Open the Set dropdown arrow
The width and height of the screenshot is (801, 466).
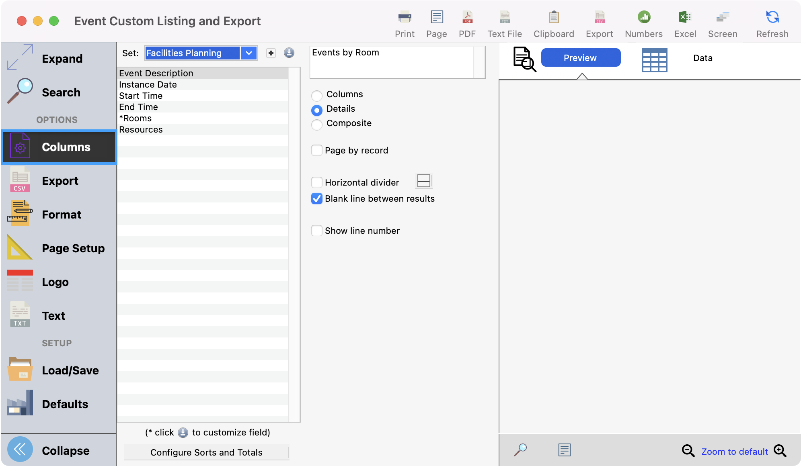coord(249,53)
